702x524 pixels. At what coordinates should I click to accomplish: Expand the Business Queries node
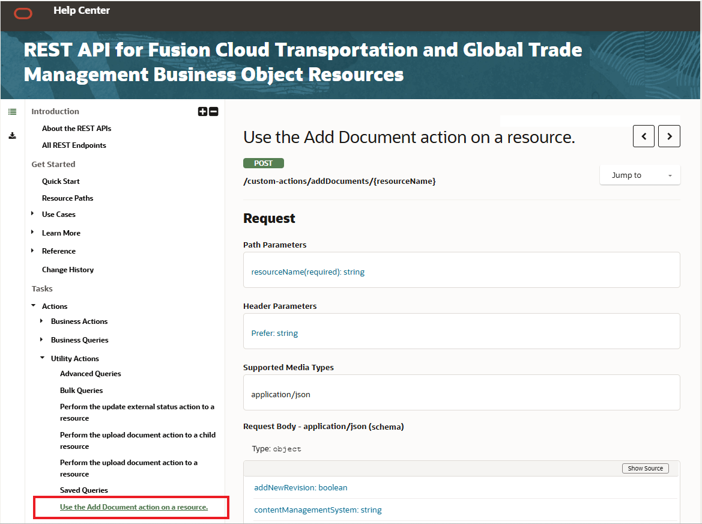(x=41, y=340)
